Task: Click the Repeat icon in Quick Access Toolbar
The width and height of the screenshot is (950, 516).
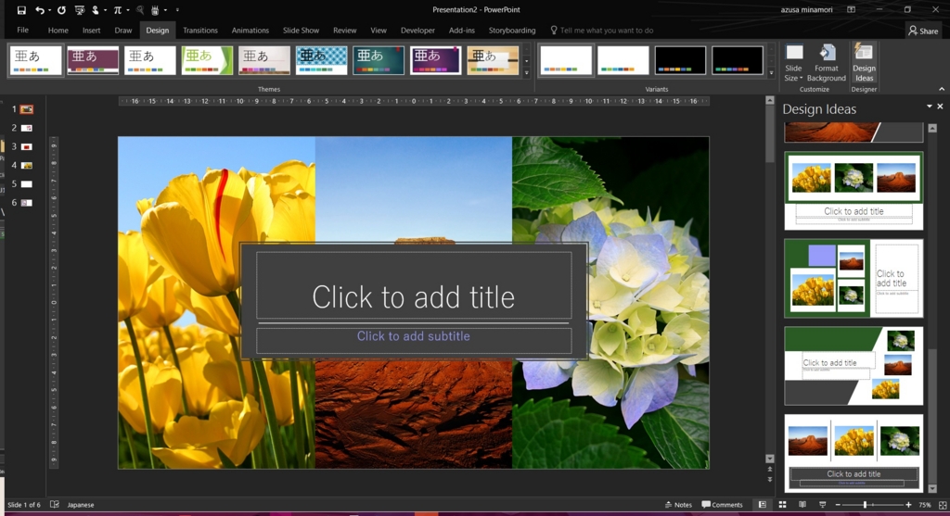Action: (61, 9)
